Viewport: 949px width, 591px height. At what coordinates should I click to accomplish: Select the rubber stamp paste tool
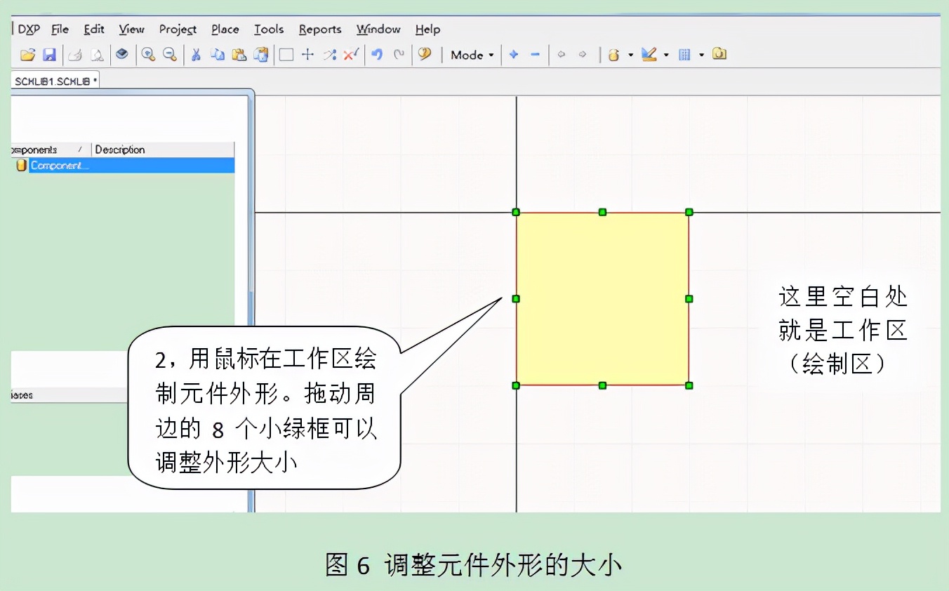pyautogui.click(x=262, y=54)
